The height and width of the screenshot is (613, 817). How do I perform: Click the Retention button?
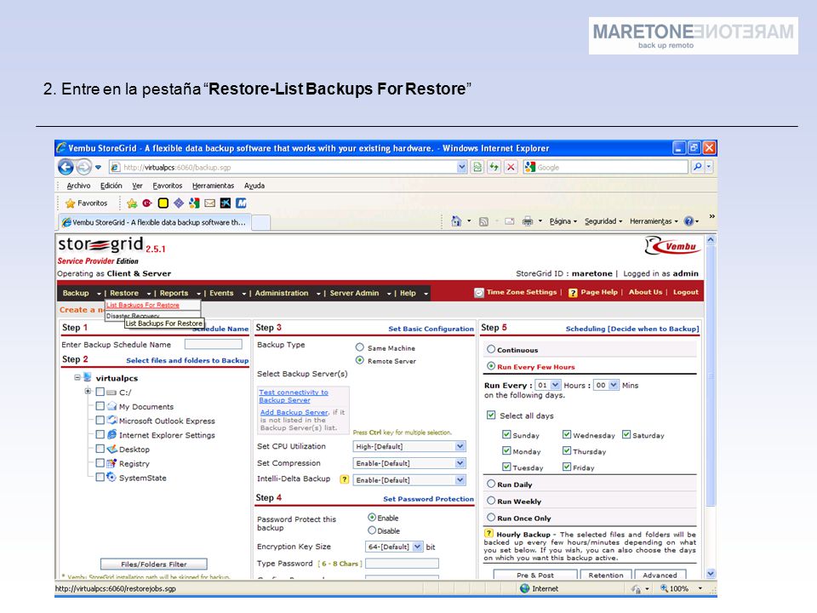pos(606,575)
